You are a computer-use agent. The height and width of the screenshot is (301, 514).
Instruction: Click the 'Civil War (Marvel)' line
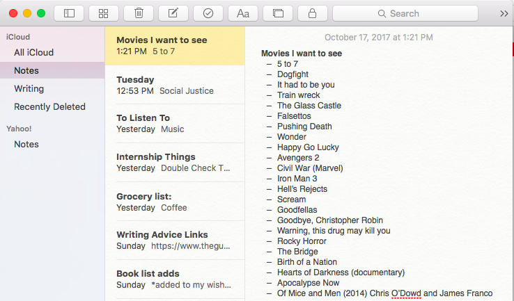coord(310,168)
